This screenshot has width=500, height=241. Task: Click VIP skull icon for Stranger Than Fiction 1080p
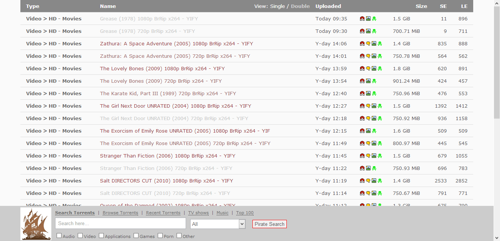coord(380,156)
